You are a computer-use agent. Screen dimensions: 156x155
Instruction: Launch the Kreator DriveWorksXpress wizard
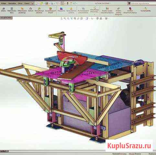click(130, 10)
